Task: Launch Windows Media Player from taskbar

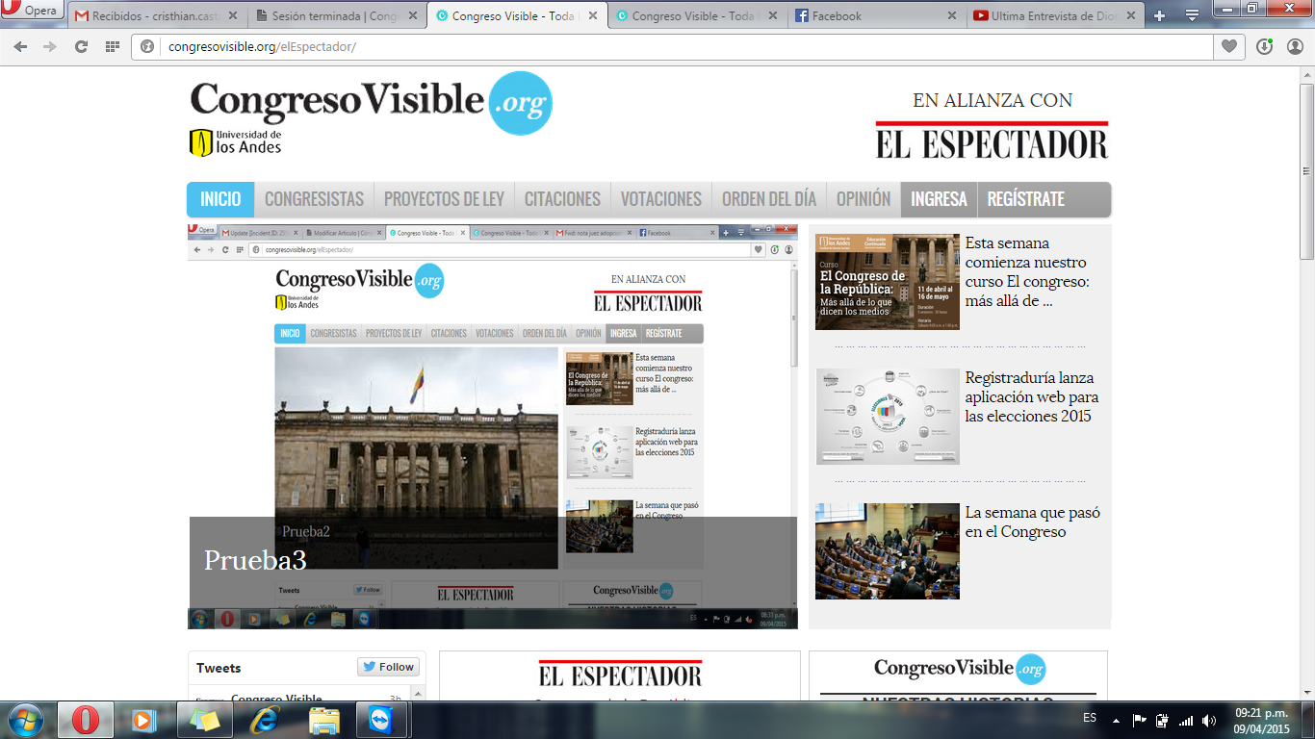Action: click(143, 720)
